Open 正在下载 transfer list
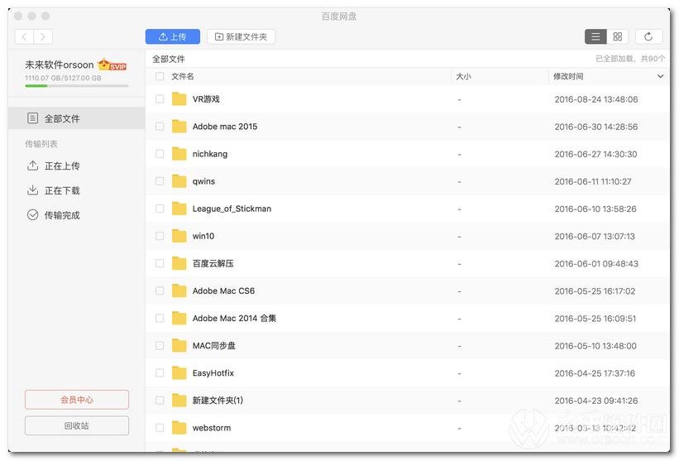This screenshot has height=461, width=679. (54, 190)
